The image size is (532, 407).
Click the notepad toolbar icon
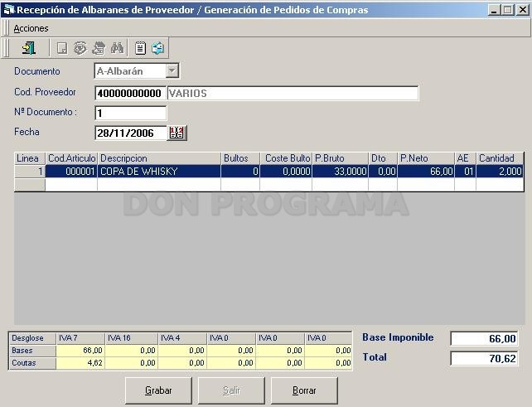tap(140, 48)
